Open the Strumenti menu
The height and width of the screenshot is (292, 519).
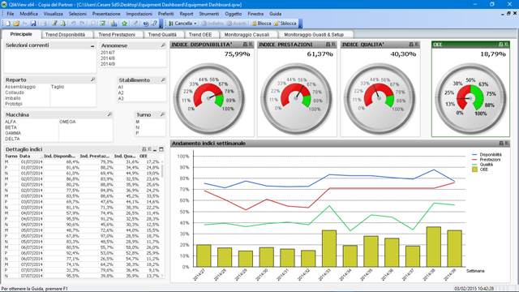[209, 14]
